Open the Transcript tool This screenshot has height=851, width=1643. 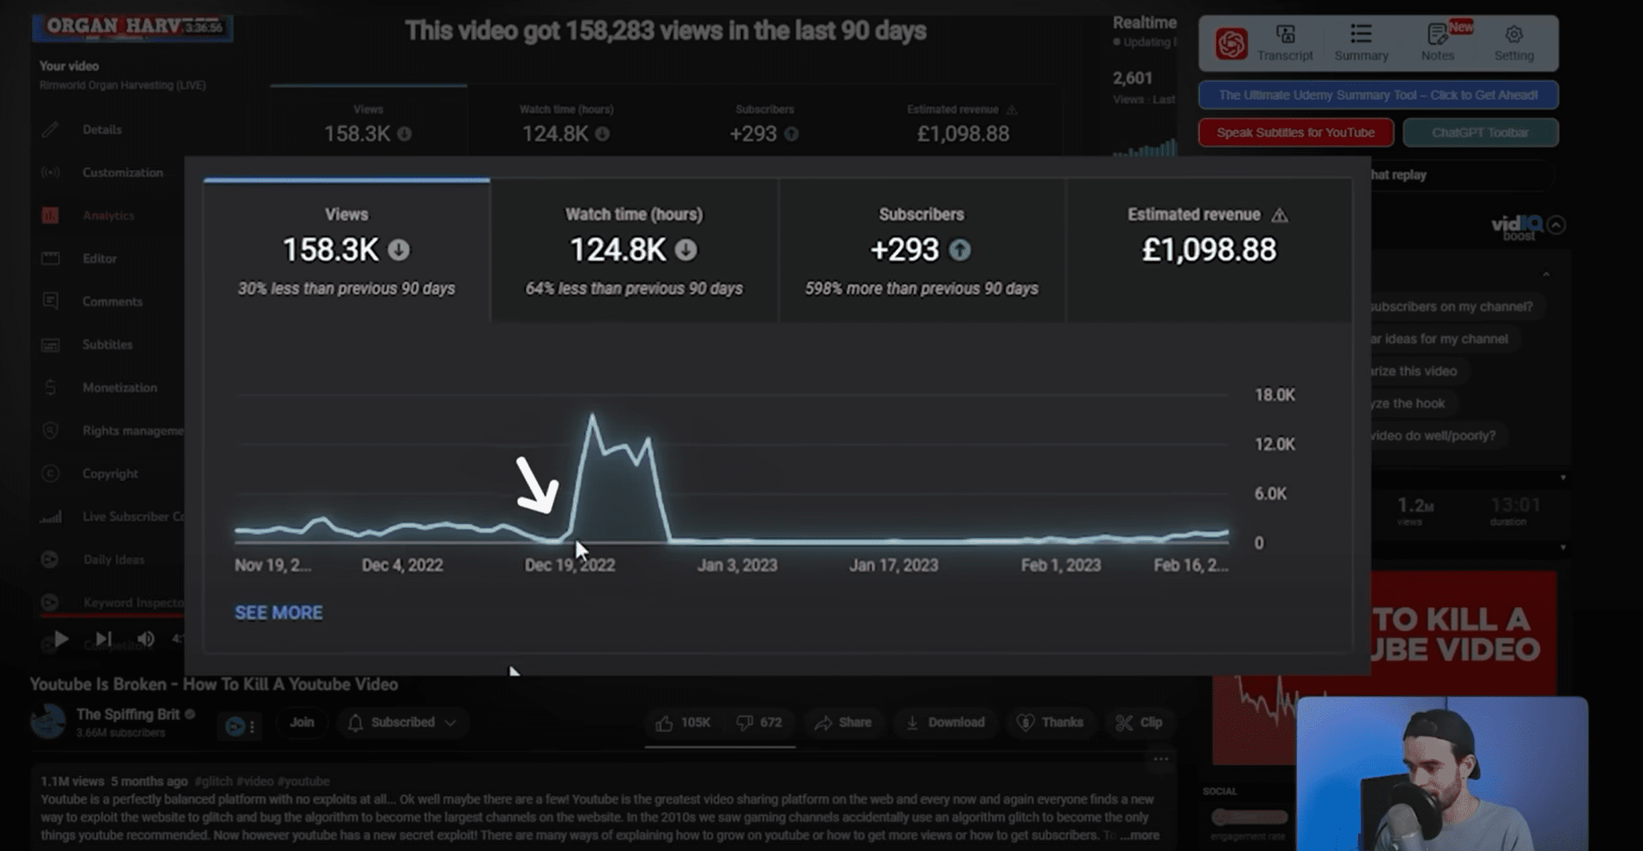tap(1285, 44)
